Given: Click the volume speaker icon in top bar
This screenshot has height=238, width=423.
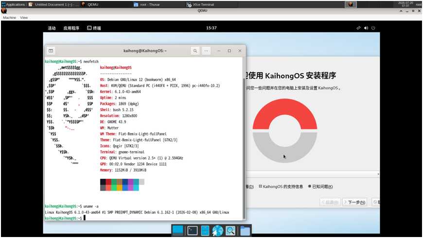Looking at the screenshot, I should (x=366, y=28).
